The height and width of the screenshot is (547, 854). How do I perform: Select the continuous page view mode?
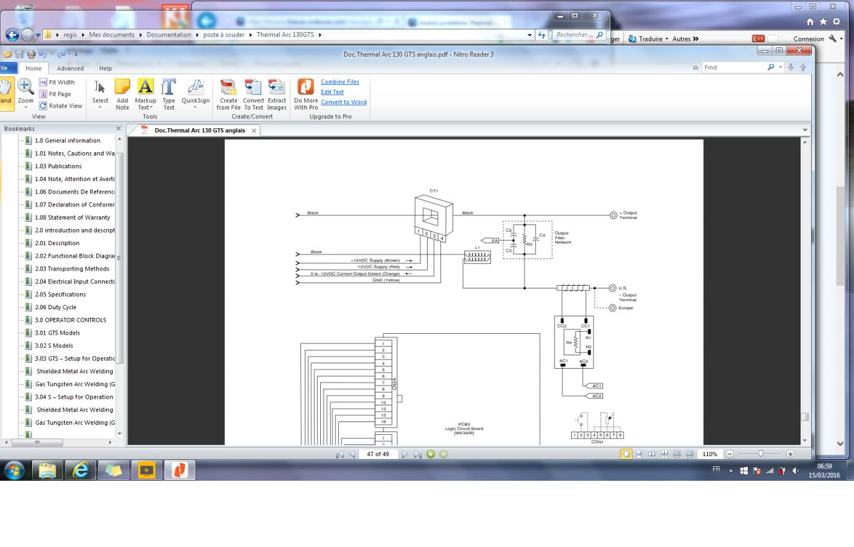point(639,454)
